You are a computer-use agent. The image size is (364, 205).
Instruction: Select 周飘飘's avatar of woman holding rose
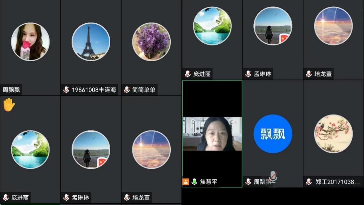point(30,42)
